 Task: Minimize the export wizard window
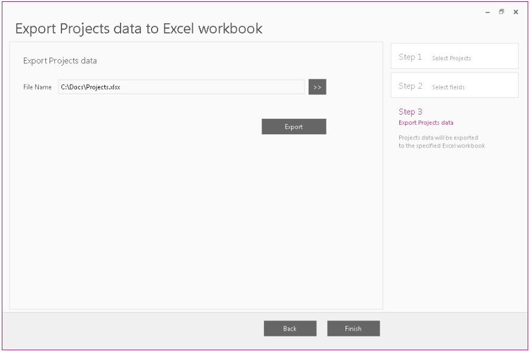pos(488,12)
